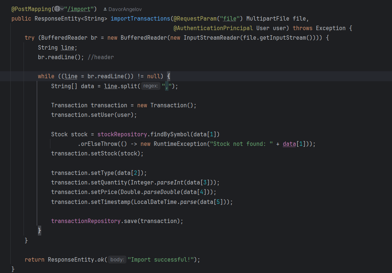Click the highlighted opening brace after while condition

169,76
